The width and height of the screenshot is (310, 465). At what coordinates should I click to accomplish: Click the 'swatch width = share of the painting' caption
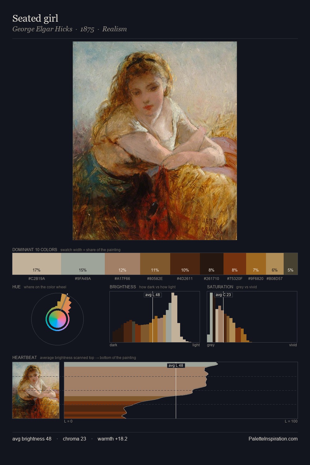(x=91, y=250)
